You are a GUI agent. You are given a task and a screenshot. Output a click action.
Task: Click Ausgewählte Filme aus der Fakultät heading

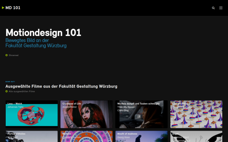point(61,86)
